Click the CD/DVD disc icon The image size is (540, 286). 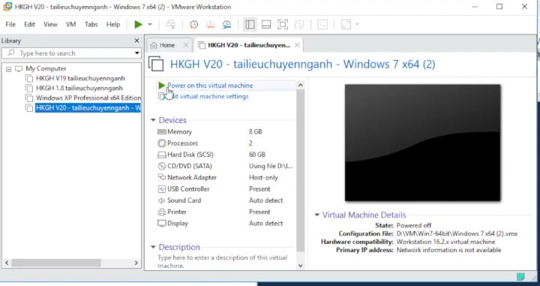(x=161, y=166)
